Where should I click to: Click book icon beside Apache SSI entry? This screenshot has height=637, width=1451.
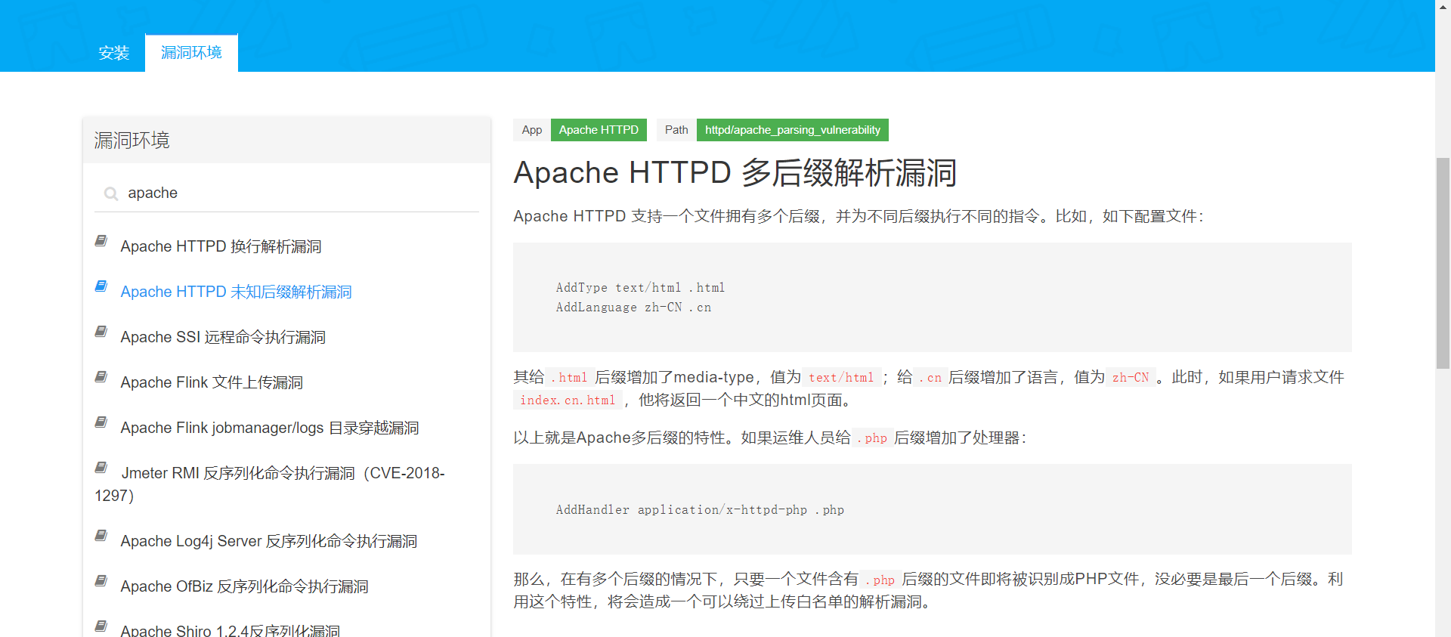(101, 332)
